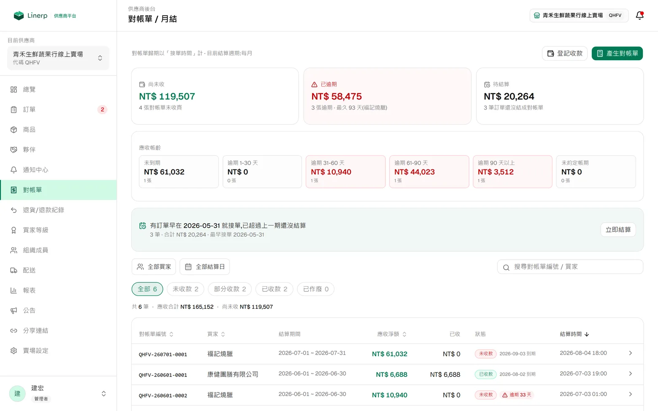The height and width of the screenshot is (411, 658).
Task: Click the calendar-clock icon in unsettled orders banner
Action: pyautogui.click(x=143, y=226)
